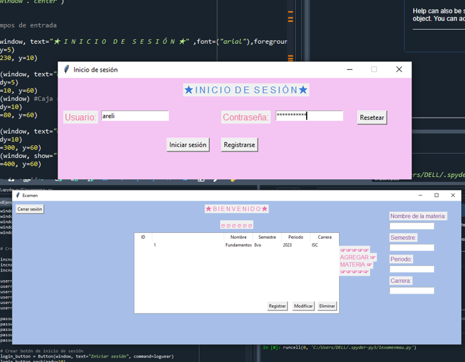Viewport: 465px width, 362px height.
Task: Focus the Usuario input field
Action: (135, 116)
